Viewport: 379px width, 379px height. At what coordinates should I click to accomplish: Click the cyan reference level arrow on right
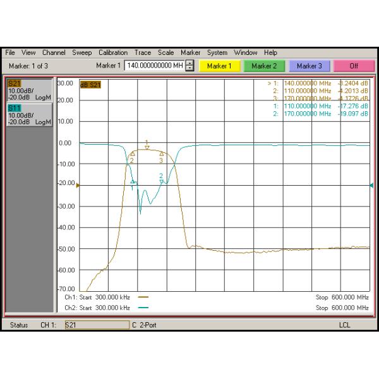pos(371,185)
